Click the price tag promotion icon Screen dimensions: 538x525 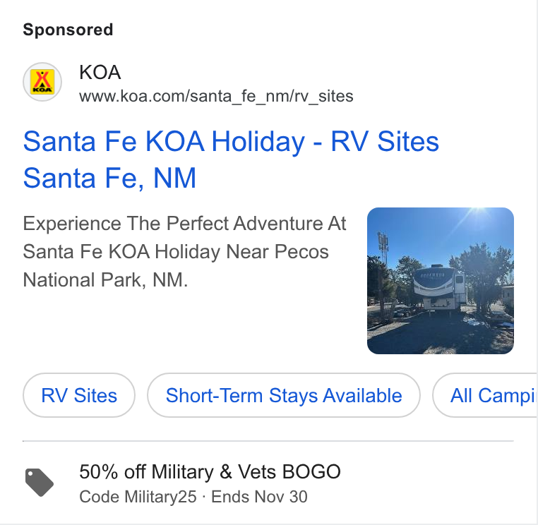40,483
